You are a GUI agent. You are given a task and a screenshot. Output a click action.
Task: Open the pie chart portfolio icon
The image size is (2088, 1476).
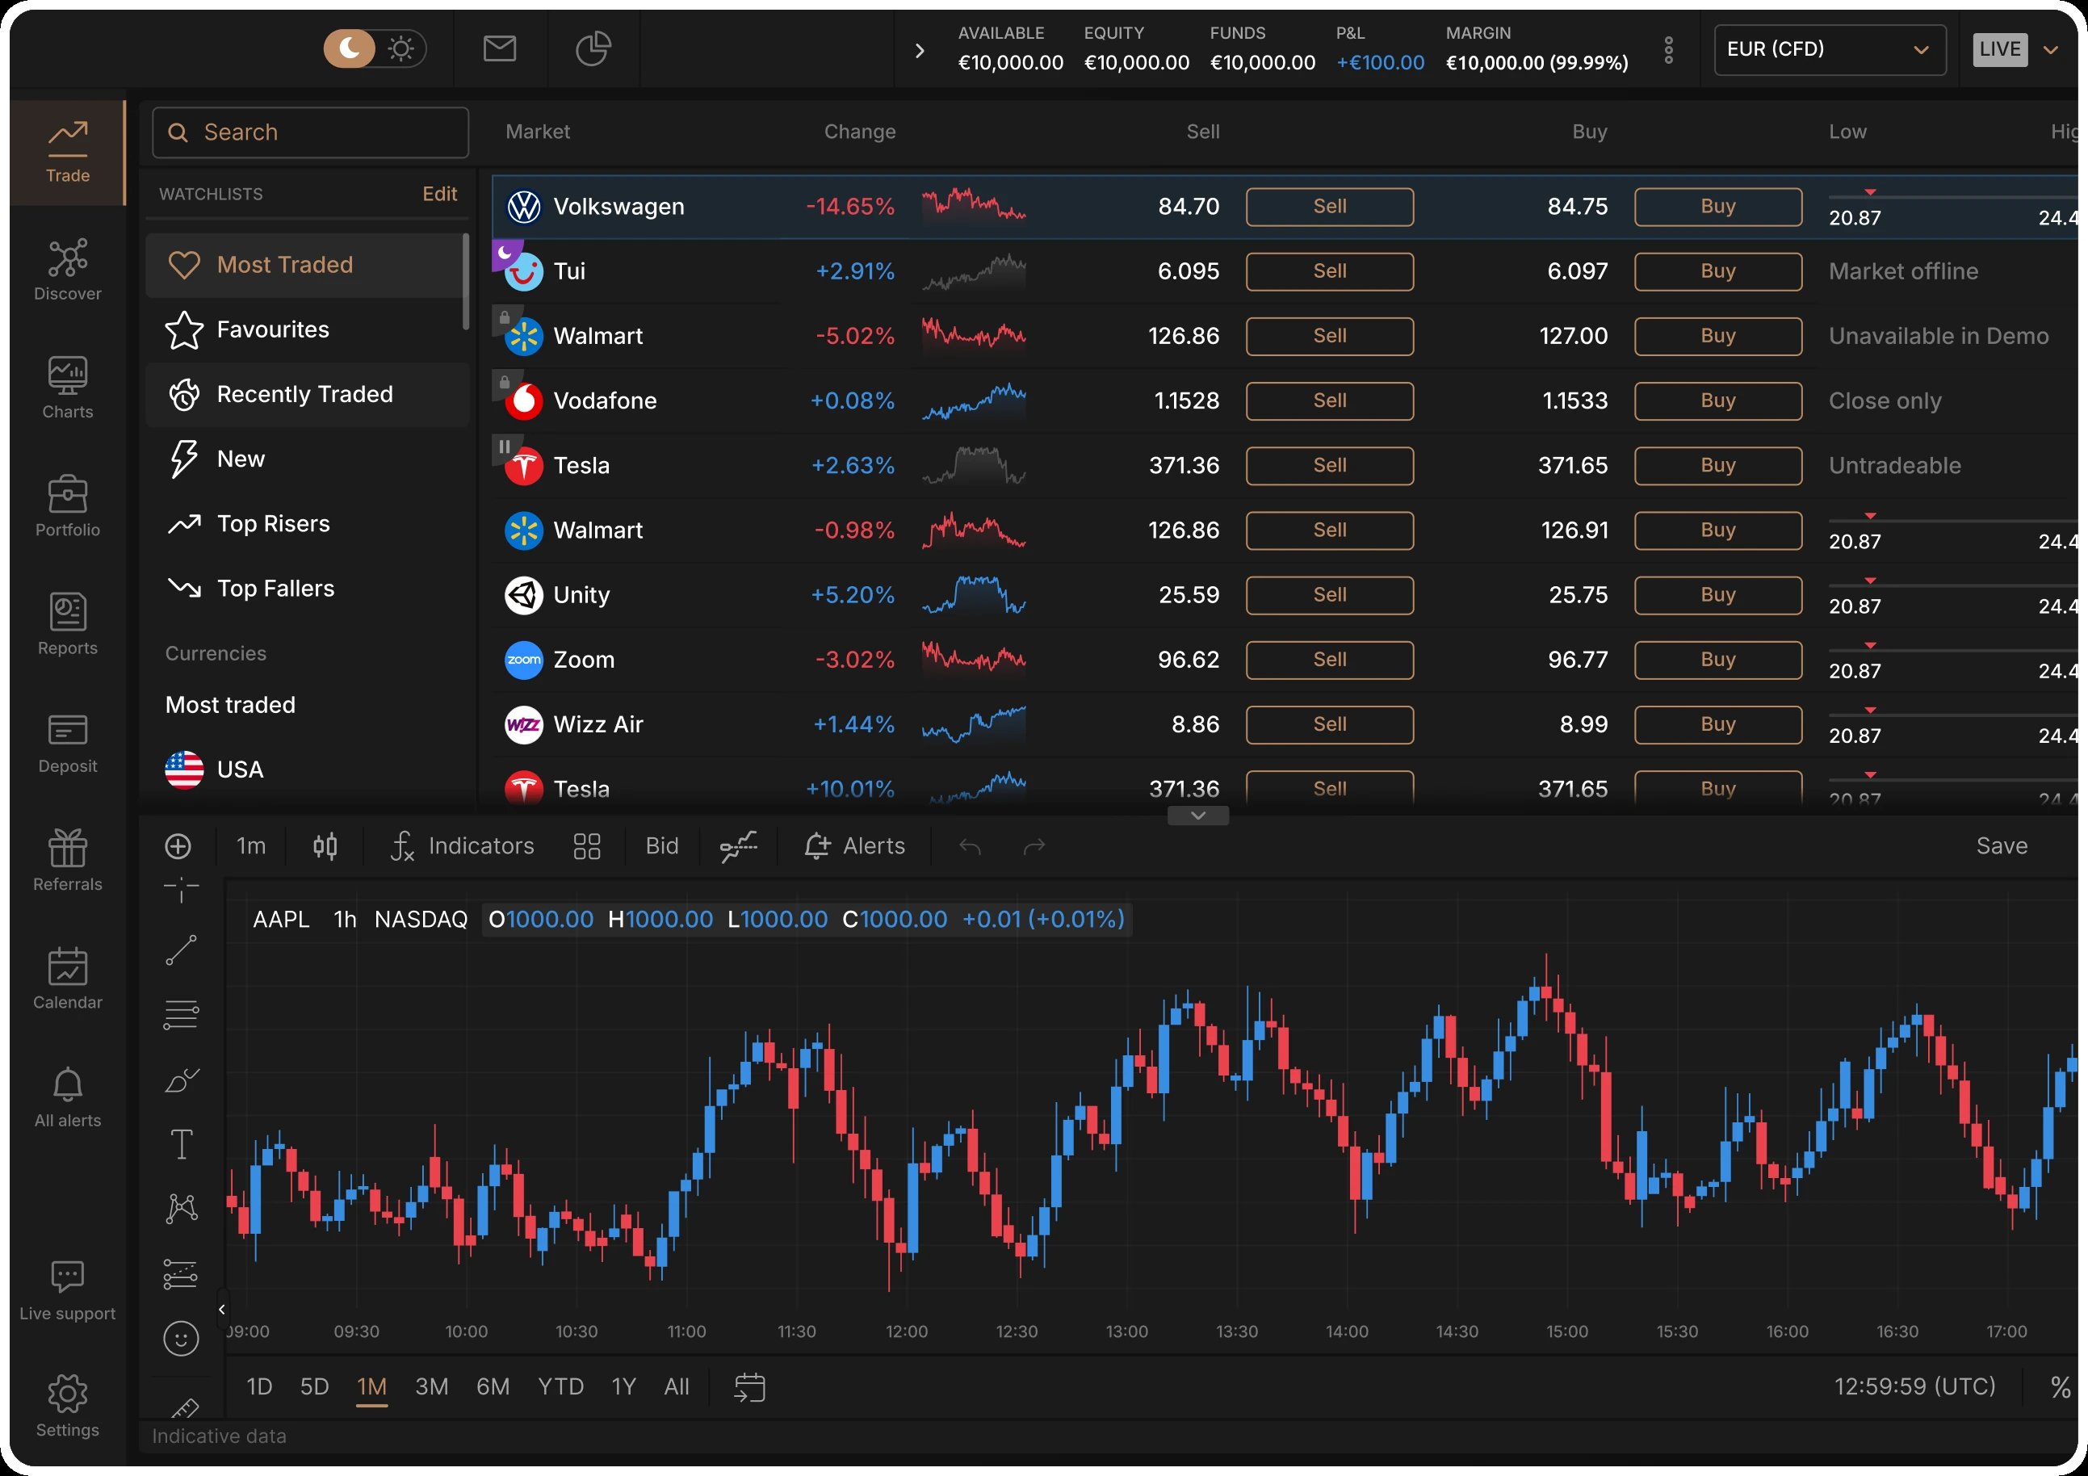(593, 48)
